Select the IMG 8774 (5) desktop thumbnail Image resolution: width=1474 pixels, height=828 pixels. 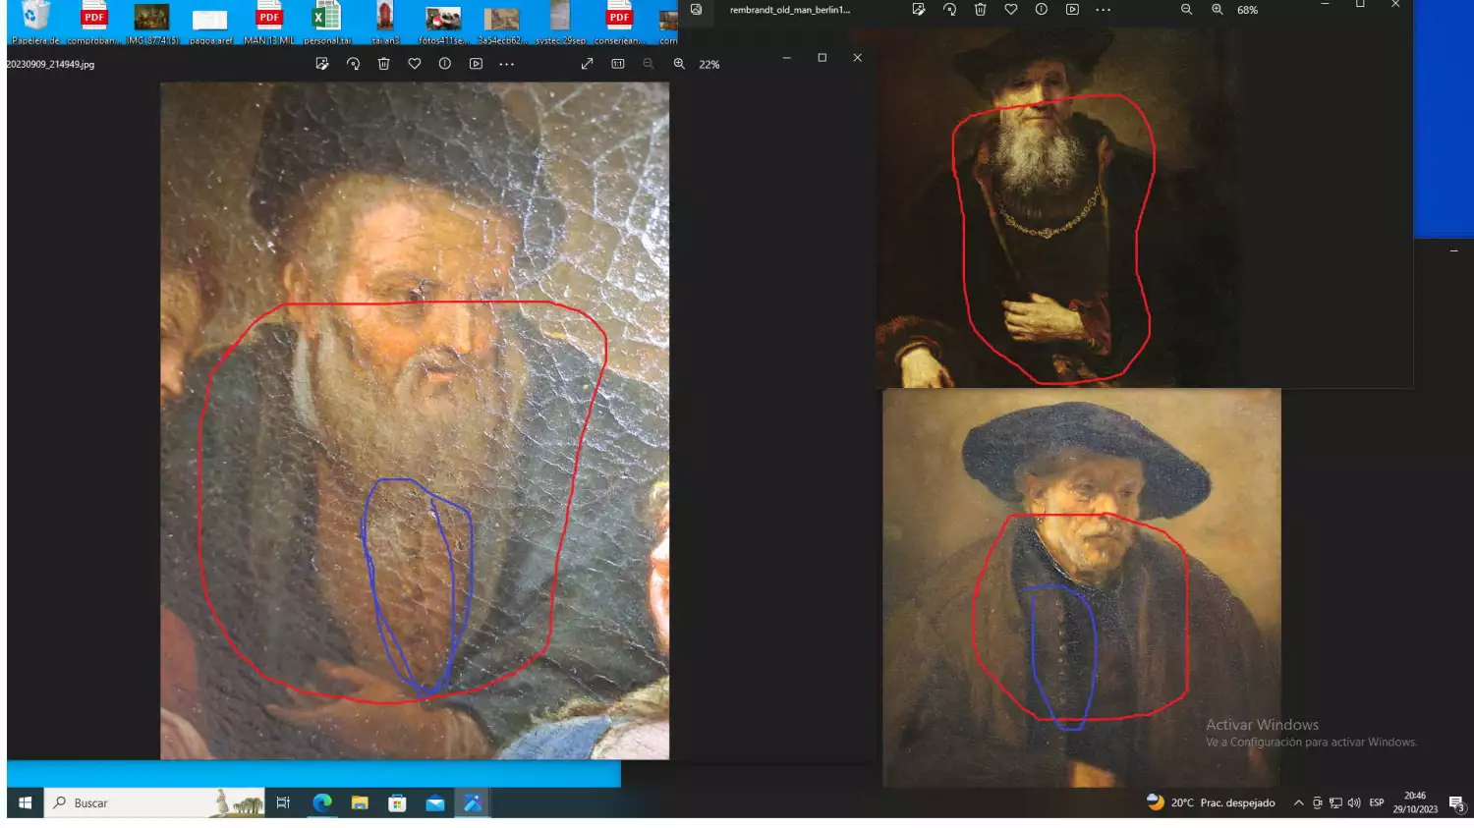point(152,24)
